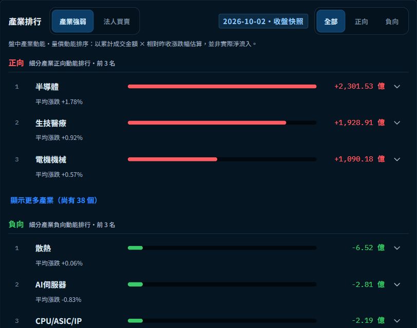Click the 散熱 green momentum bar
The width and height of the screenshot is (417, 328).
pos(136,248)
